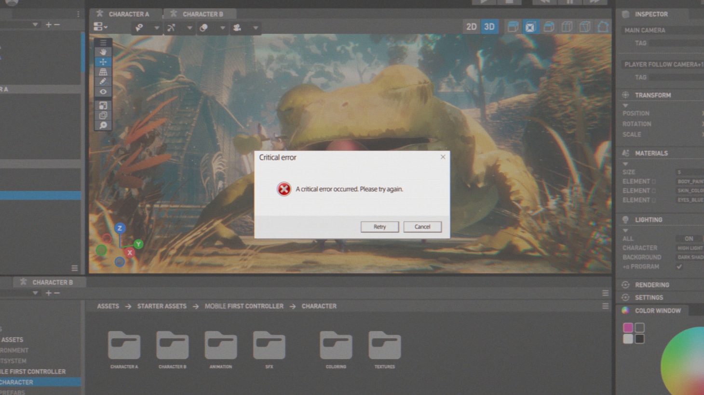This screenshot has height=395, width=704.
Task: Click the Character breadcrumb item
Action: [319, 306]
